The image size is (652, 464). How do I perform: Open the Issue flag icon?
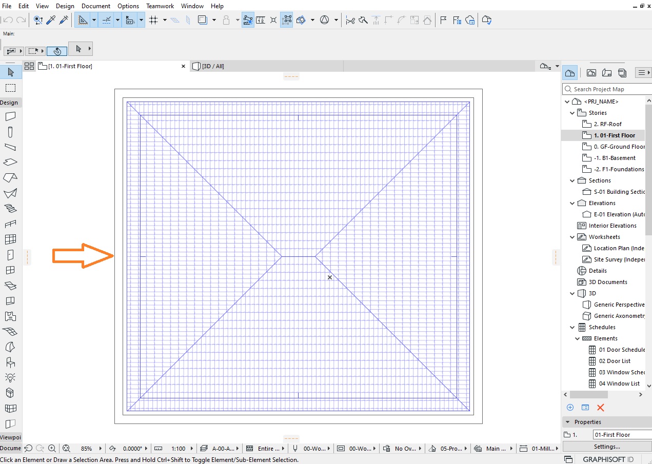pyautogui.click(x=443, y=20)
